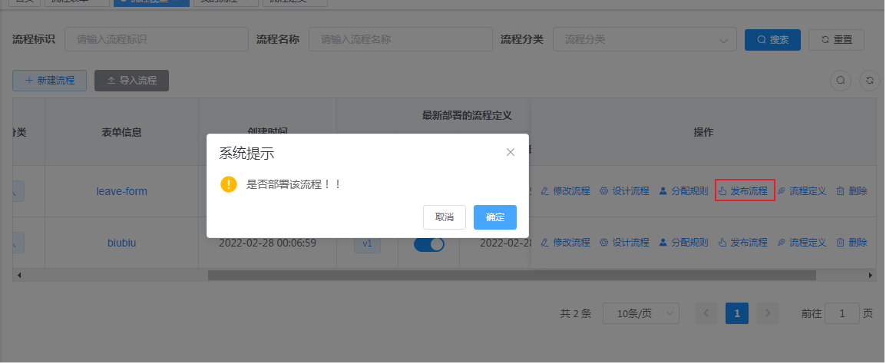Click 设计流程 in the biubiu row
The image size is (886, 364).
(x=624, y=243)
